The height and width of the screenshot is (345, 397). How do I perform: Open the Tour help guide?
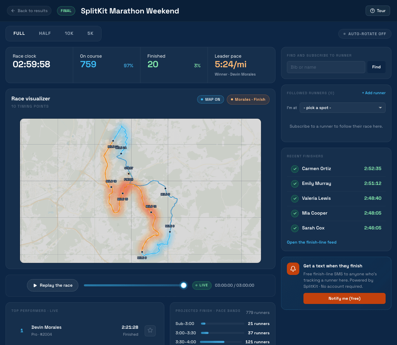pyautogui.click(x=378, y=11)
